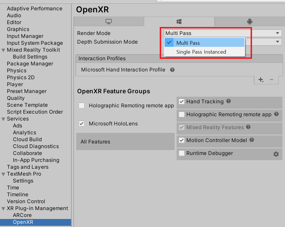Open help icon next to Hand Tracking
The height and width of the screenshot is (227, 285).
229,101
